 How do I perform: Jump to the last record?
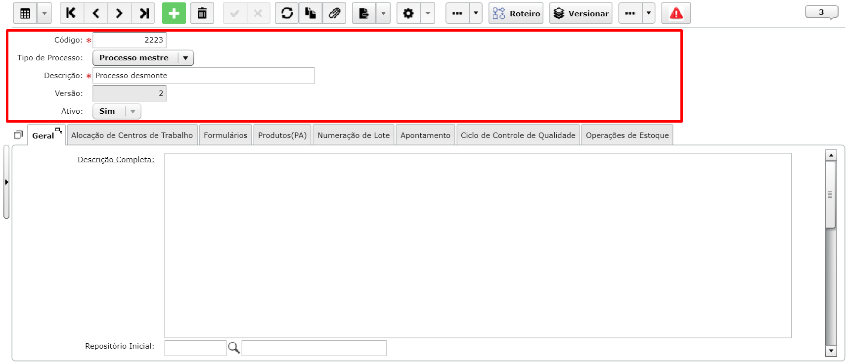pyautogui.click(x=143, y=13)
